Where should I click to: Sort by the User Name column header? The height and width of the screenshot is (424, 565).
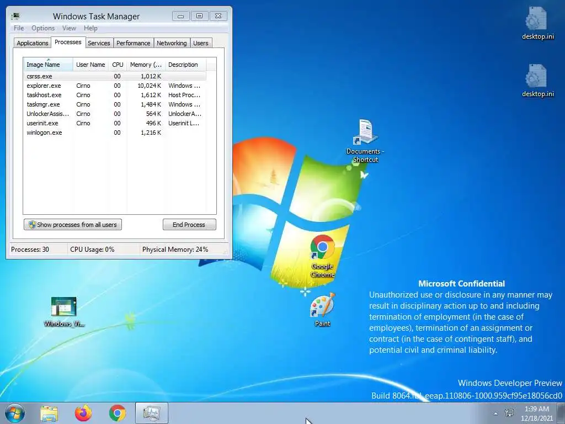coord(91,65)
